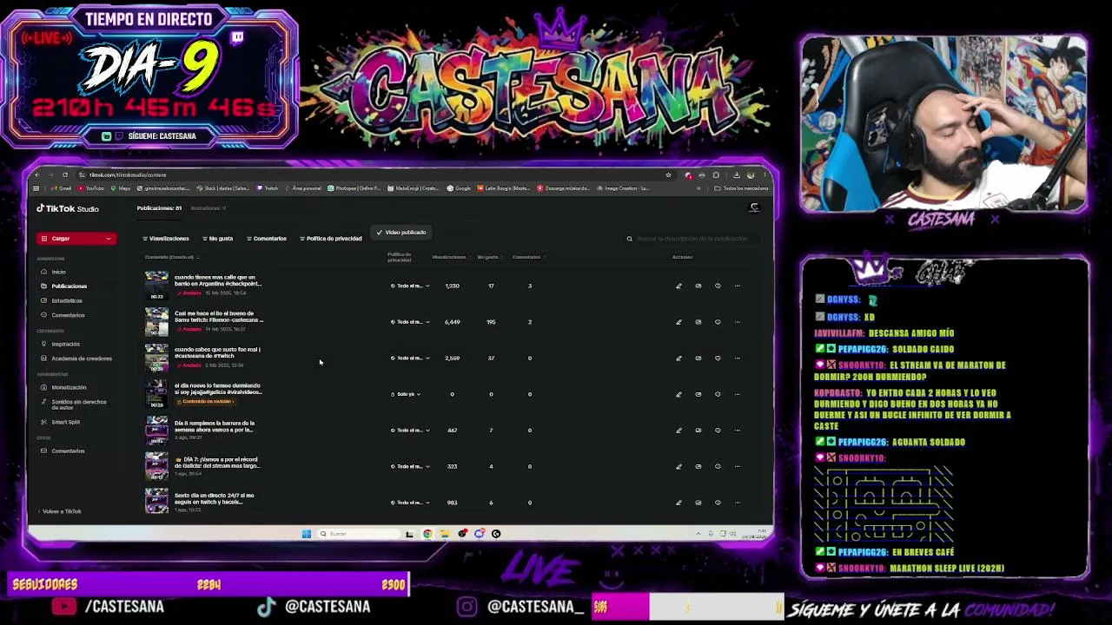Open more options for 1,230 views video
This screenshot has width=1112, height=625.
738,286
